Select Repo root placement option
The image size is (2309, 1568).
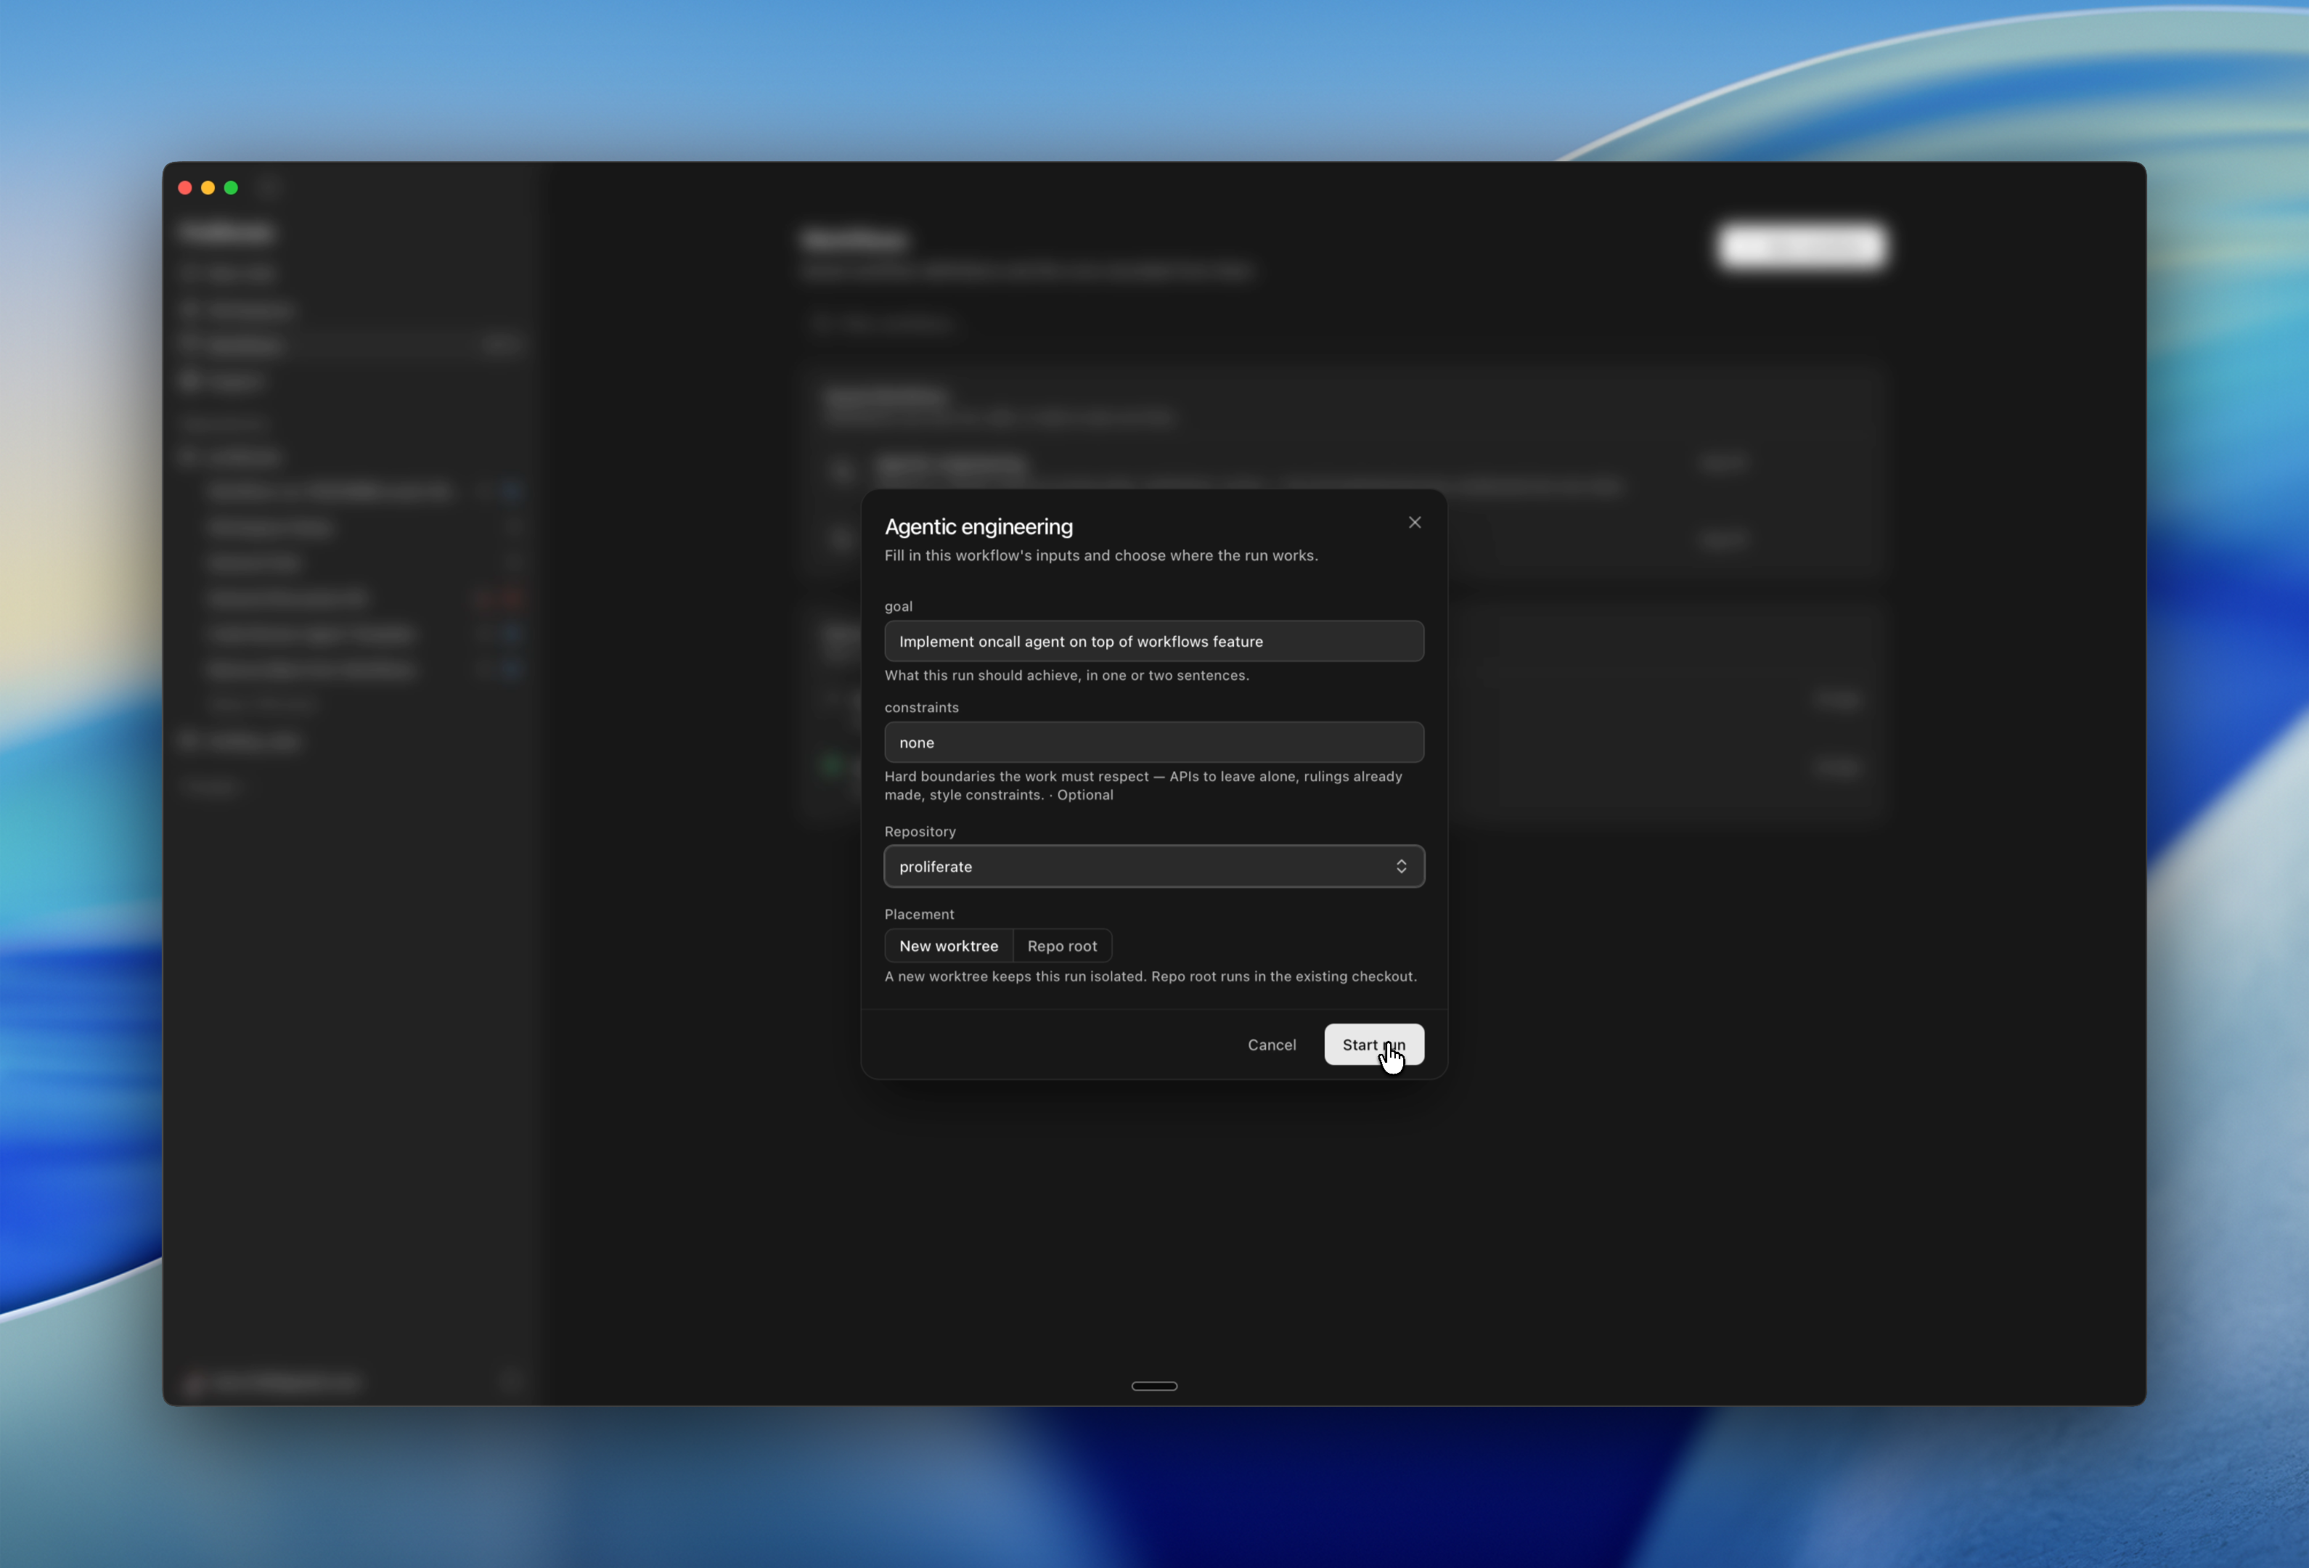pos(1062,946)
